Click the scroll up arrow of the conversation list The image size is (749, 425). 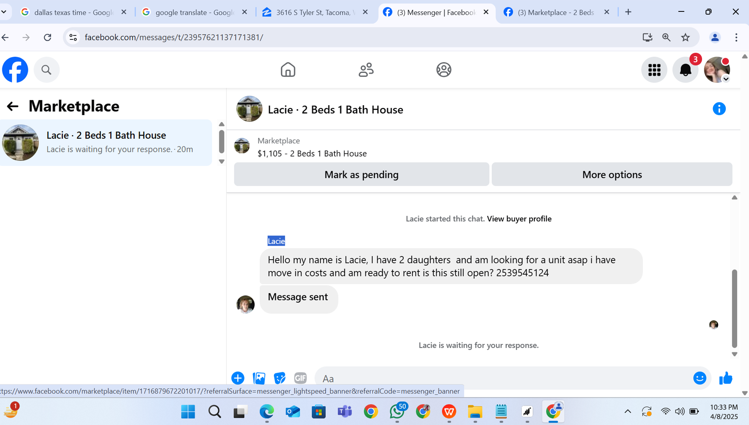[x=222, y=124]
